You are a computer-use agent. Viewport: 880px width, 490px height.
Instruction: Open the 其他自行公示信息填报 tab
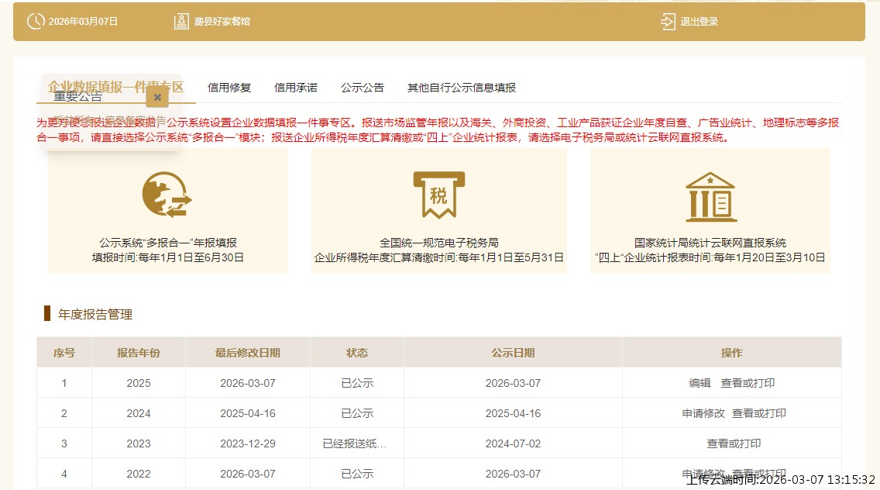point(460,88)
